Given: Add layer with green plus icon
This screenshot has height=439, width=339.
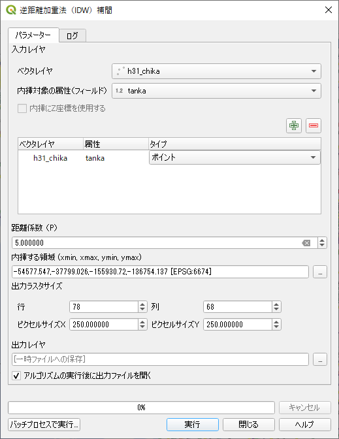Looking at the screenshot, I should 294,125.
